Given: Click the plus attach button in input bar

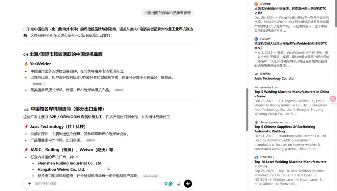Looking at the screenshot, I should 30,184.
